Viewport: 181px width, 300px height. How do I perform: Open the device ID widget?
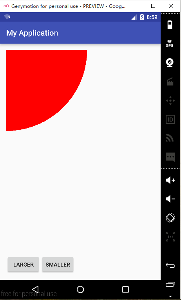(x=170, y=120)
